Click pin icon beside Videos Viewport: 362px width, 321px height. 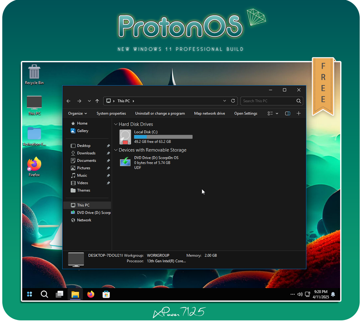coord(108,183)
